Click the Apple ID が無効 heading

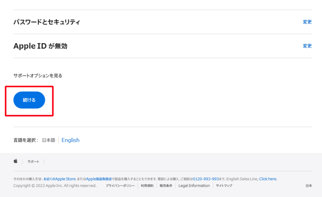40,46
